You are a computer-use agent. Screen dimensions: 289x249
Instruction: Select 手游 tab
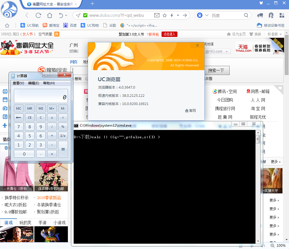point(42,223)
